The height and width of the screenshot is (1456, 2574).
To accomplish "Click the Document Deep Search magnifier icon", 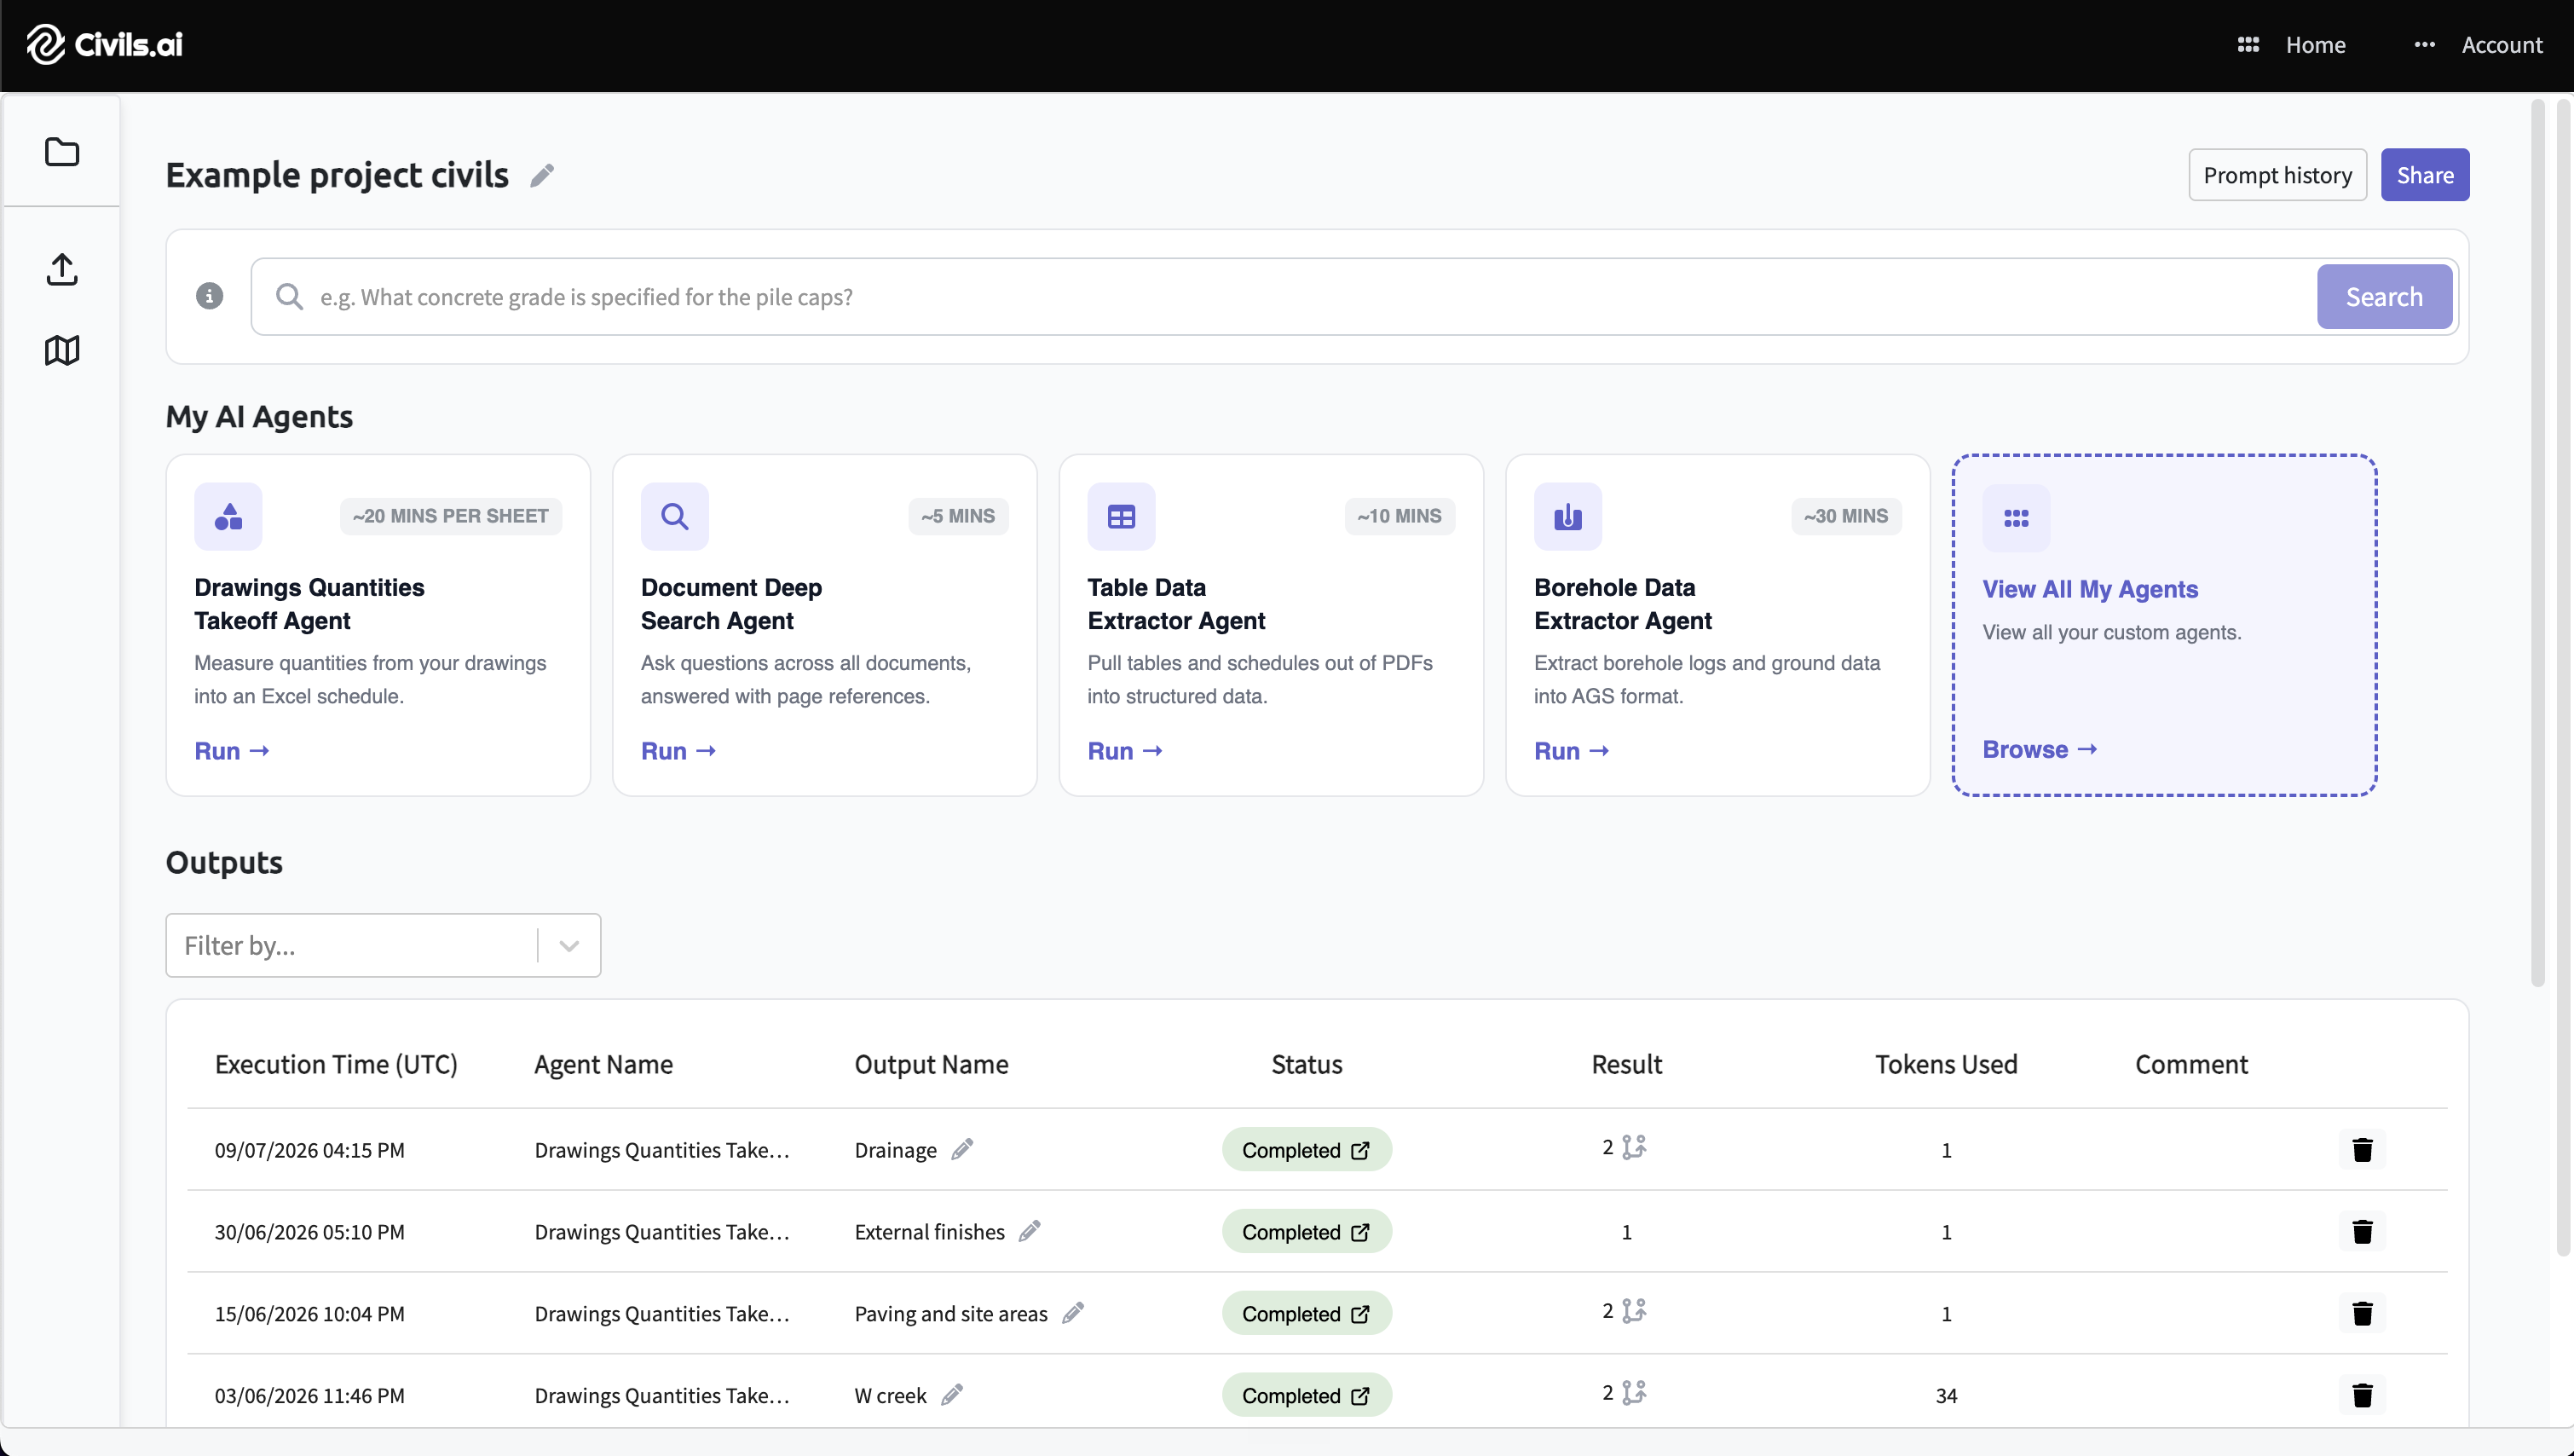I will (x=675, y=516).
